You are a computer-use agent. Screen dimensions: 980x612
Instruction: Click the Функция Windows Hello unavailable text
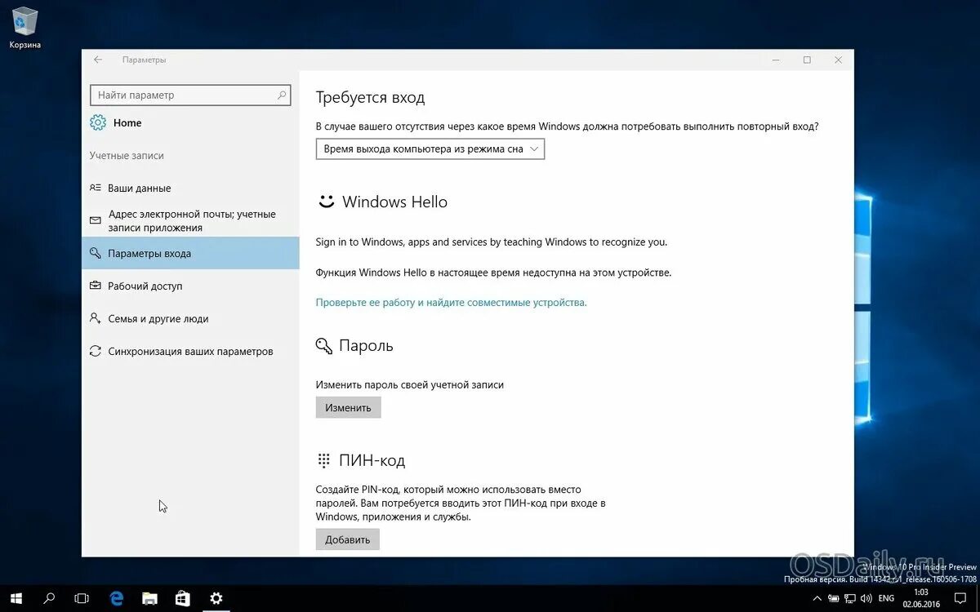tap(494, 273)
